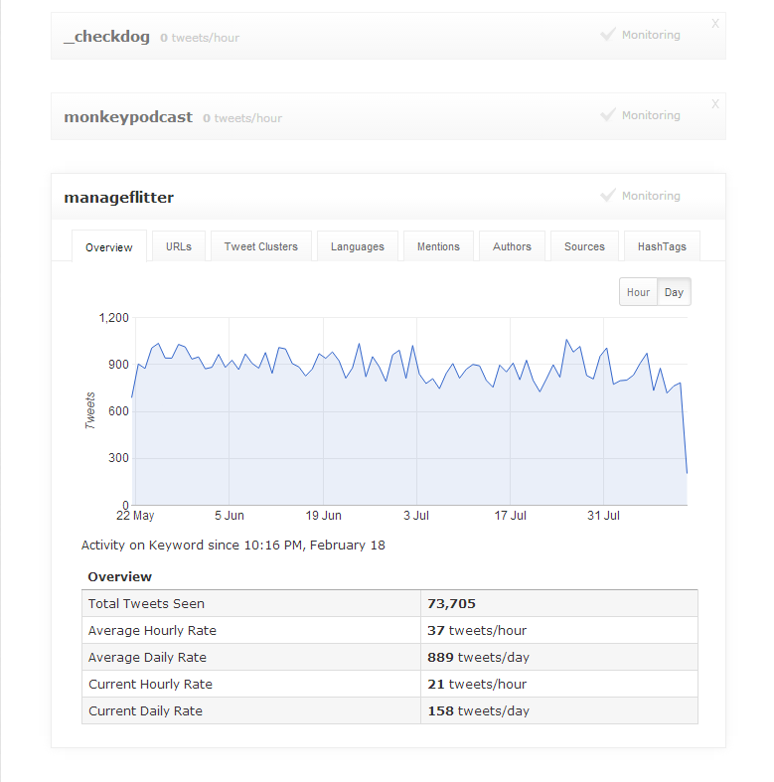Click the 21 tweets/hour value

pos(477,685)
